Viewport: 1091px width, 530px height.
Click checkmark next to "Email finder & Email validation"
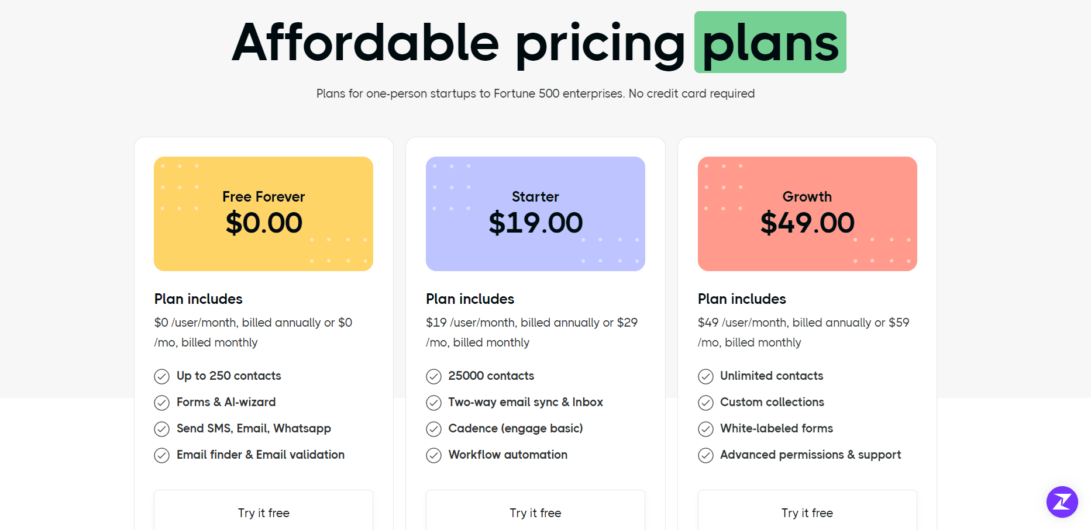pos(161,455)
